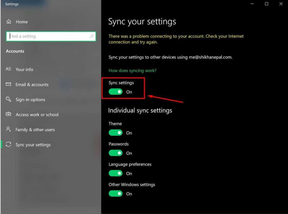Screen dimensions: 288x214
Task: Maximize the Settings window
Action: (267, 4)
